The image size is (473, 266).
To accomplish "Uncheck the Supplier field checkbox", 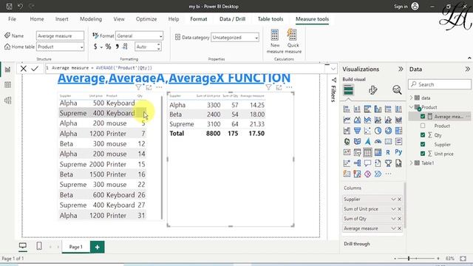I will [423, 145].
